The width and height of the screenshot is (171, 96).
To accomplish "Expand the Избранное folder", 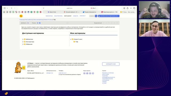I will (x=23, y=44).
